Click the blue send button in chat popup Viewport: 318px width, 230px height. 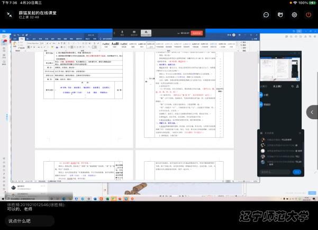click(297, 172)
